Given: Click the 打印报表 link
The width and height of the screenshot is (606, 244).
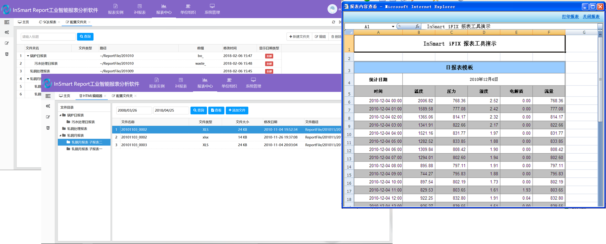Looking at the screenshot, I should point(570,17).
